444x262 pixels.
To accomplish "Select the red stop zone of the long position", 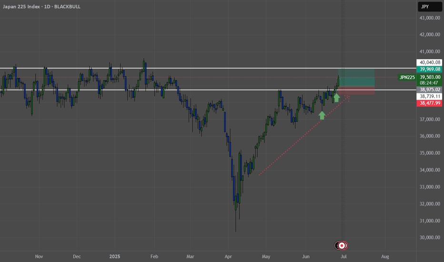I will click(x=356, y=91).
